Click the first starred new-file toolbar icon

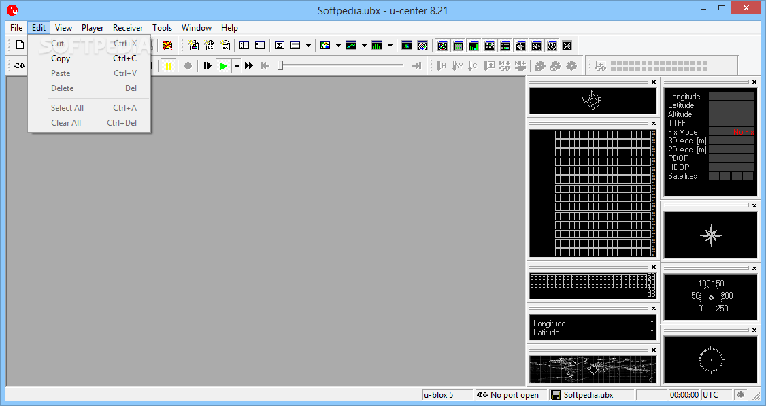194,46
